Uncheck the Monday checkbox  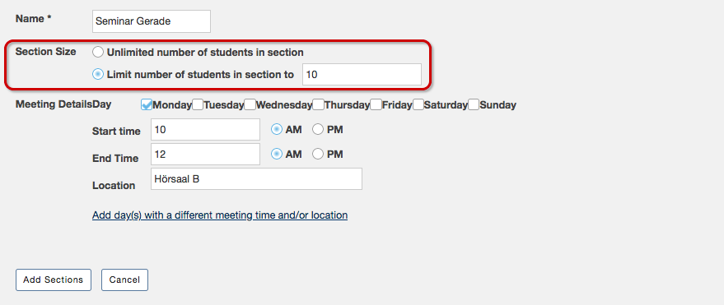click(x=147, y=105)
